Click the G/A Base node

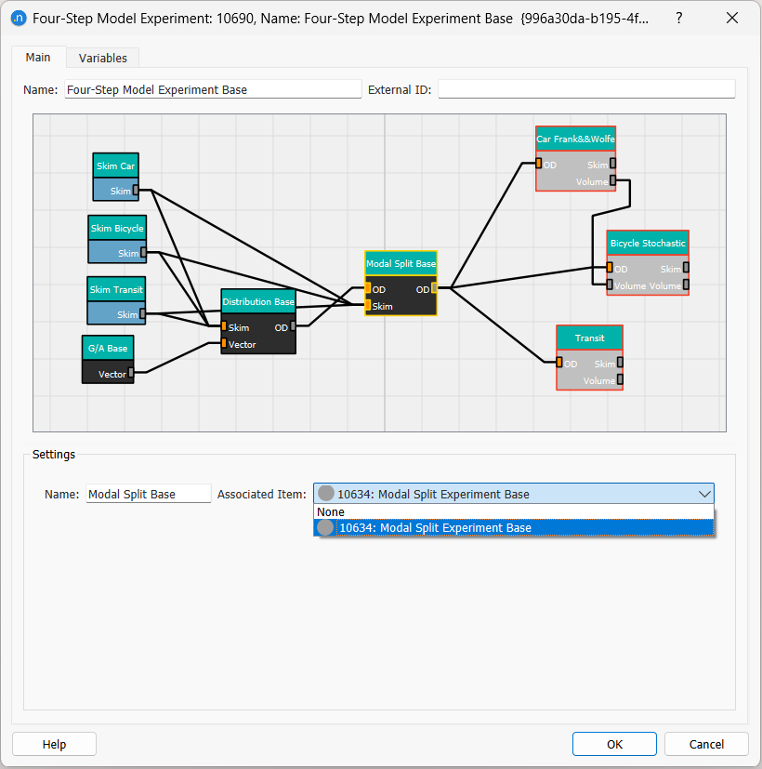coord(107,348)
